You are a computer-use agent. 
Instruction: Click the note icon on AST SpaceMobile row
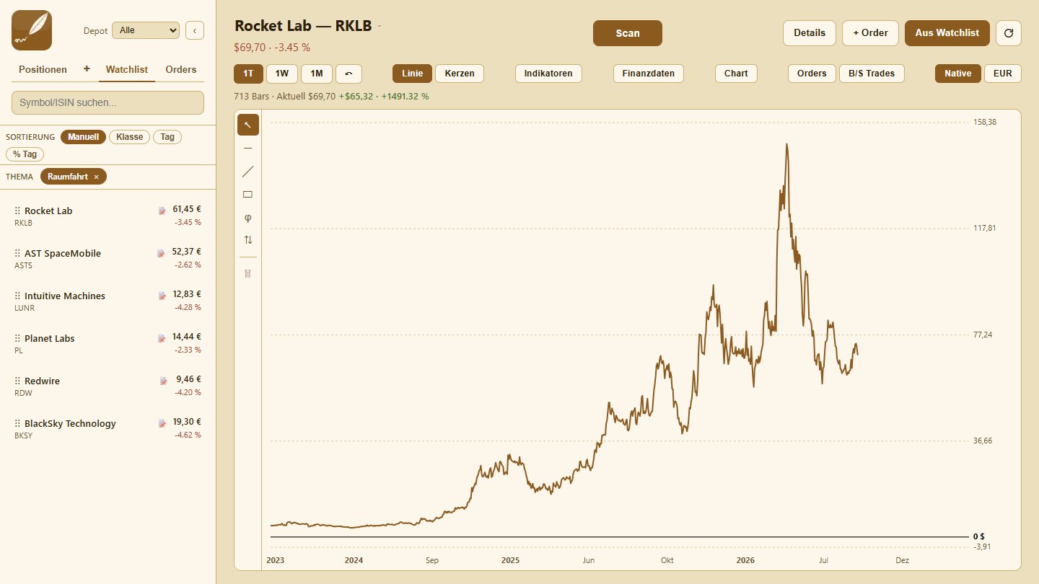(161, 253)
